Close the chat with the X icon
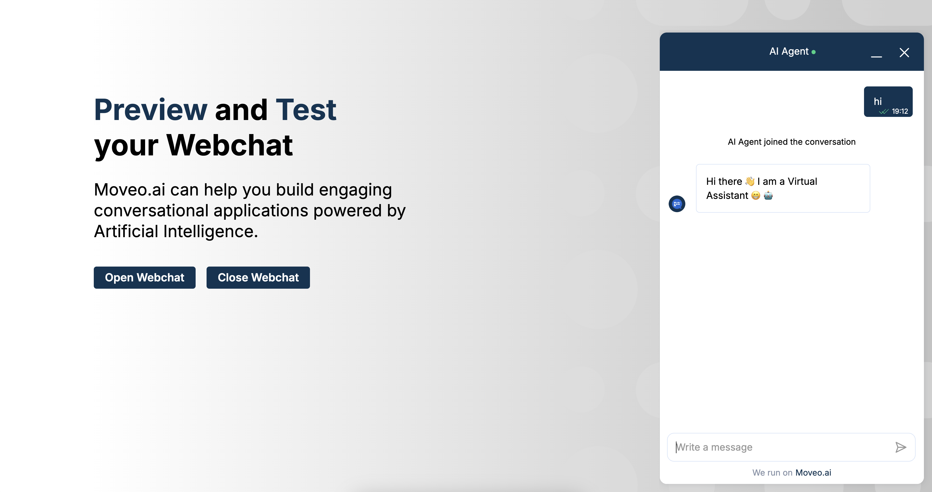 pyautogui.click(x=904, y=53)
